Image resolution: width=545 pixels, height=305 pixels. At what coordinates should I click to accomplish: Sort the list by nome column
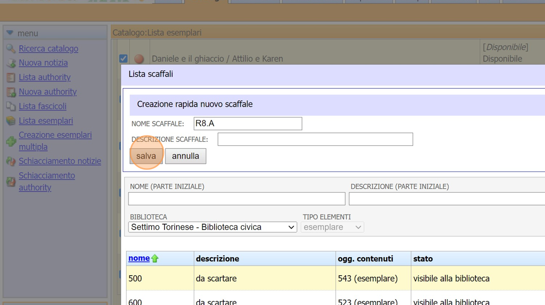[x=139, y=258]
